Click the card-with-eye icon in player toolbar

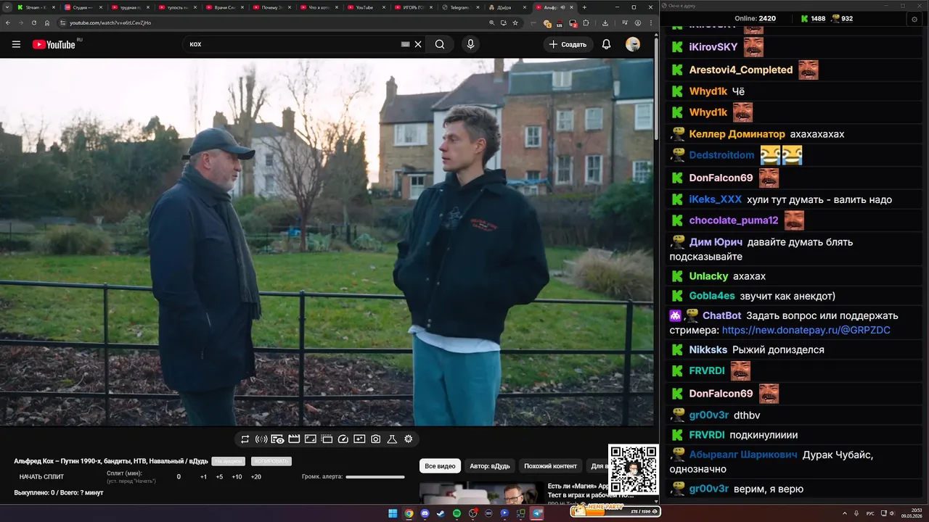click(x=277, y=439)
